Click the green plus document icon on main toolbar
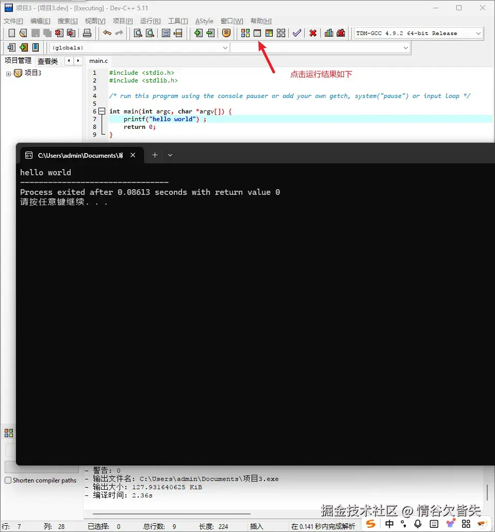 point(199,33)
